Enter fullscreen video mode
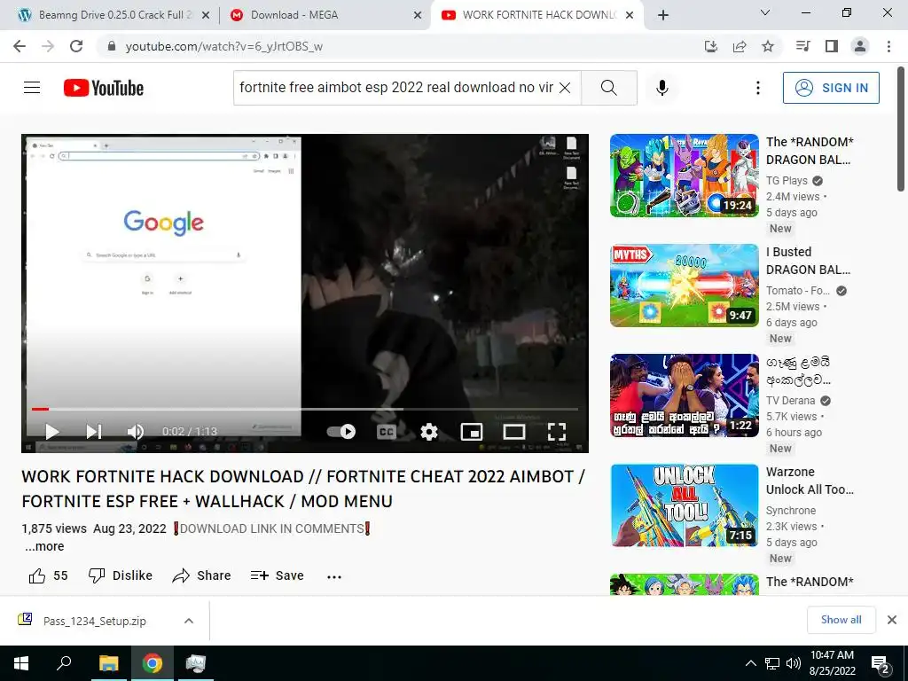908x681 pixels. [x=557, y=432]
